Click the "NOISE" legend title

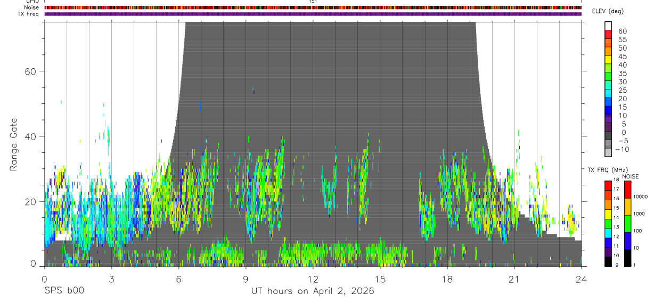(x=630, y=176)
